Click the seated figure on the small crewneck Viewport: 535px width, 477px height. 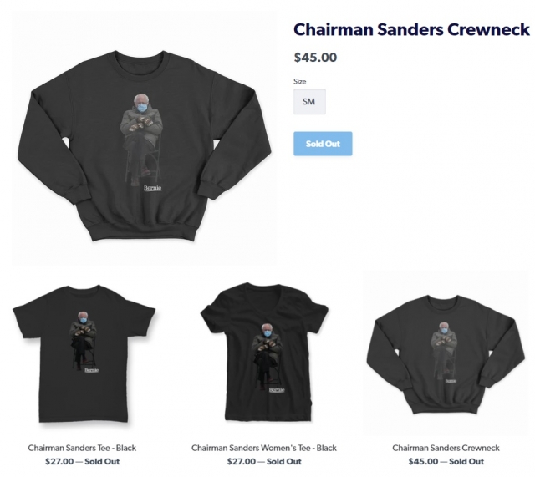444,350
